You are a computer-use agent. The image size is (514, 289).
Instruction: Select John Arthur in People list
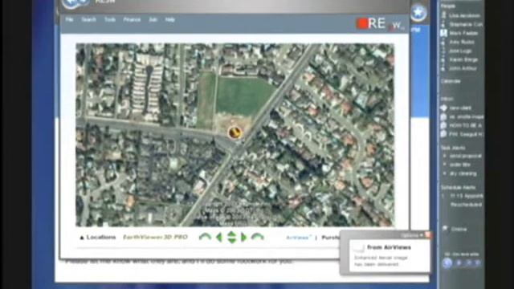[463, 68]
